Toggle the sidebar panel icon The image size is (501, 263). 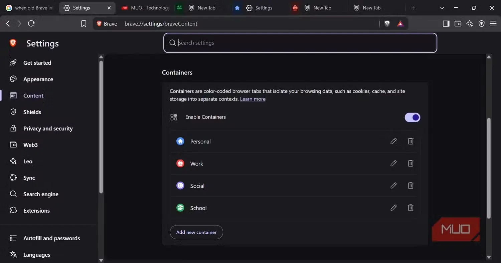[446, 23]
